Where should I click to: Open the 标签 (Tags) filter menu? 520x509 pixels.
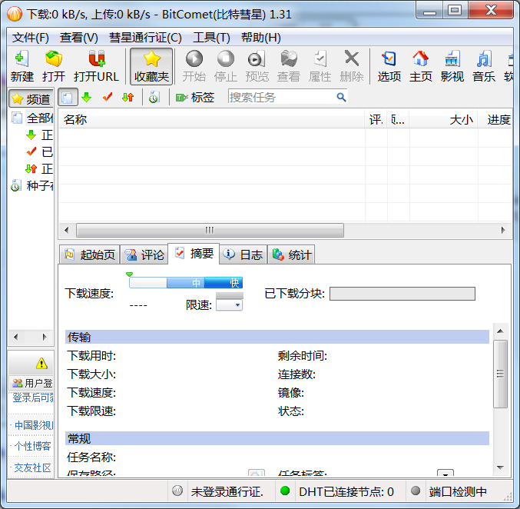195,97
